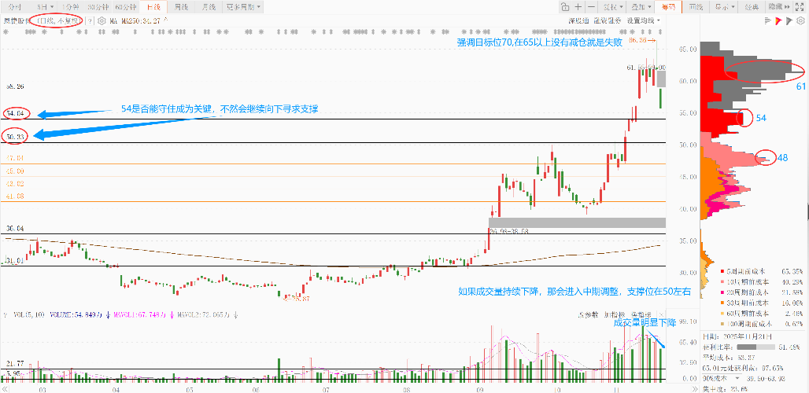Toggle the 筹码 chip panel
Viewport: 809px width, 393px height.
click(668, 7)
